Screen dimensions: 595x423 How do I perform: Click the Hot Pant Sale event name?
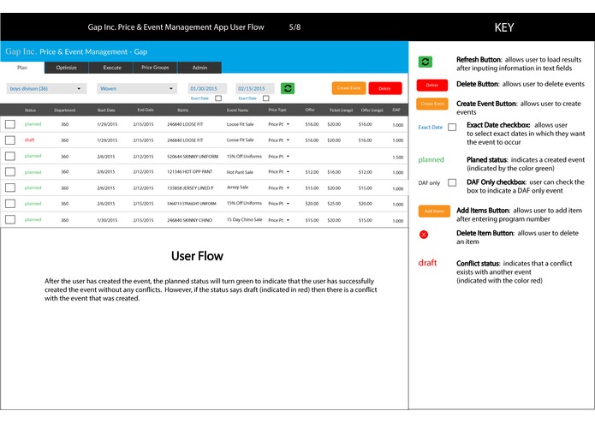pyautogui.click(x=240, y=172)
